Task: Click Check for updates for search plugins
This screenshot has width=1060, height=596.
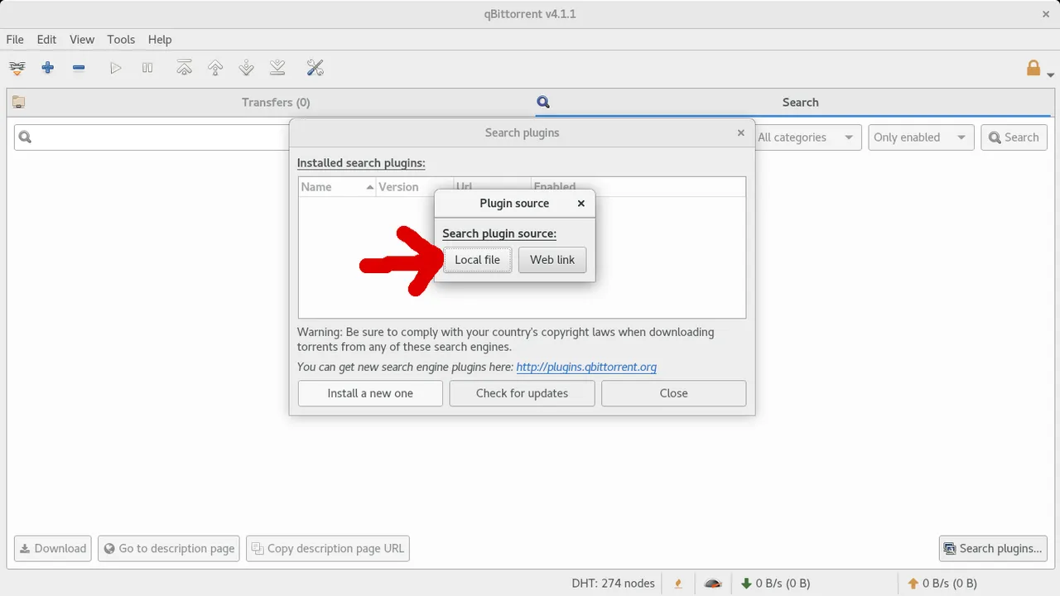Action: pos(522,393)
